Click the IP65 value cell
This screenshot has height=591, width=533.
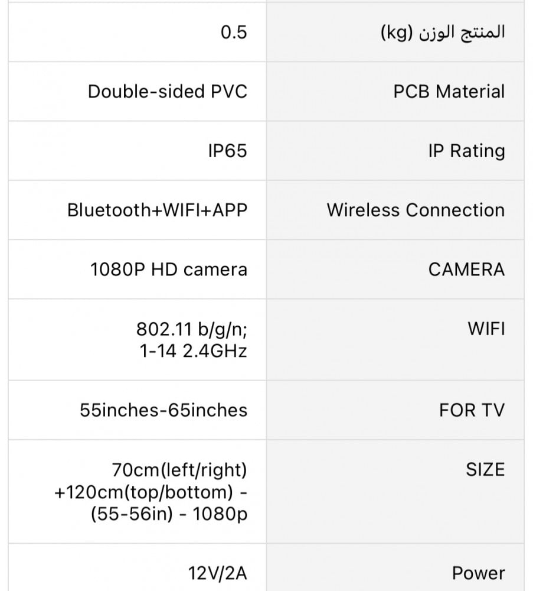coord(227,151)
